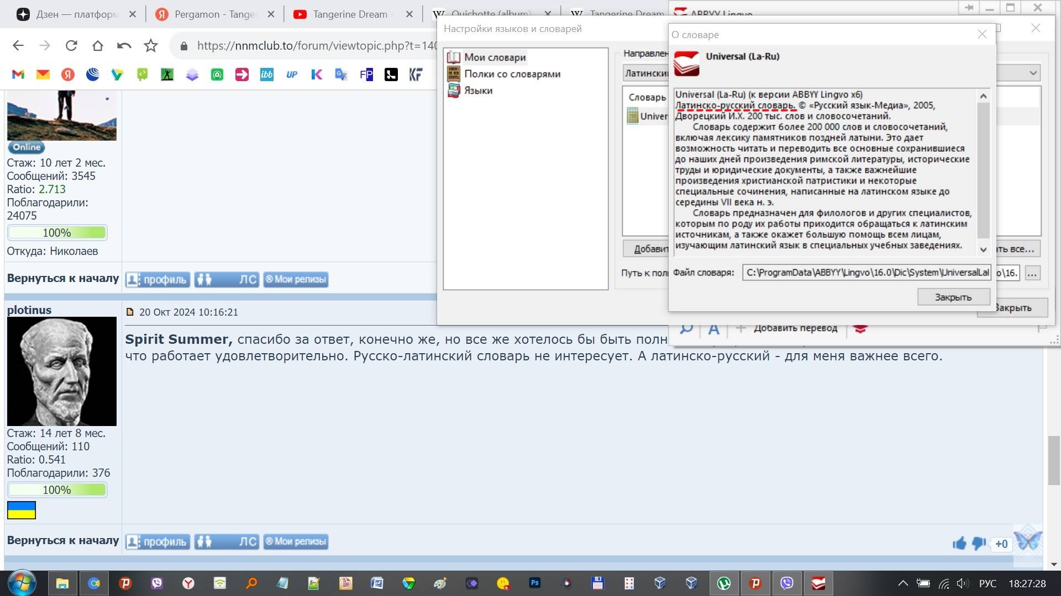Open the Gmail bookmark icon
This screenshot has width=1061, height=596.
coord(18,74)
